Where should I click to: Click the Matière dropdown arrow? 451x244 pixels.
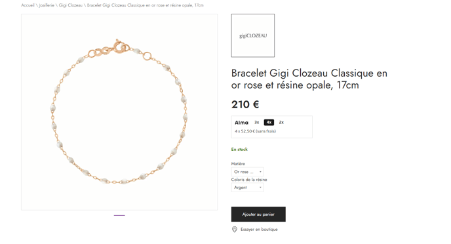pos(260,172)
